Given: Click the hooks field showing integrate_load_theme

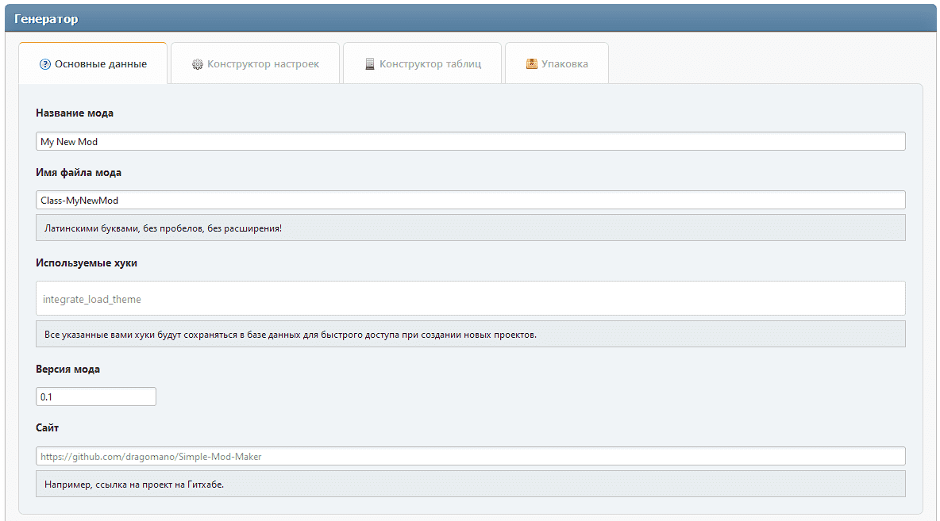Looking at the screenshot, I should 470,299.
